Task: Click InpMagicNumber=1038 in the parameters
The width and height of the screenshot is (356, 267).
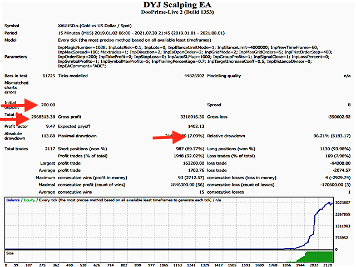Action: click(82, 47)
